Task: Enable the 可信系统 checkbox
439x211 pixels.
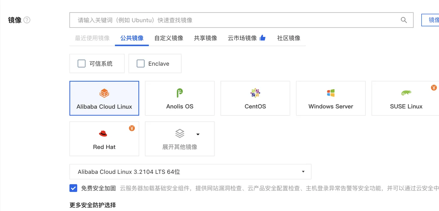Action: pos(81,63)
